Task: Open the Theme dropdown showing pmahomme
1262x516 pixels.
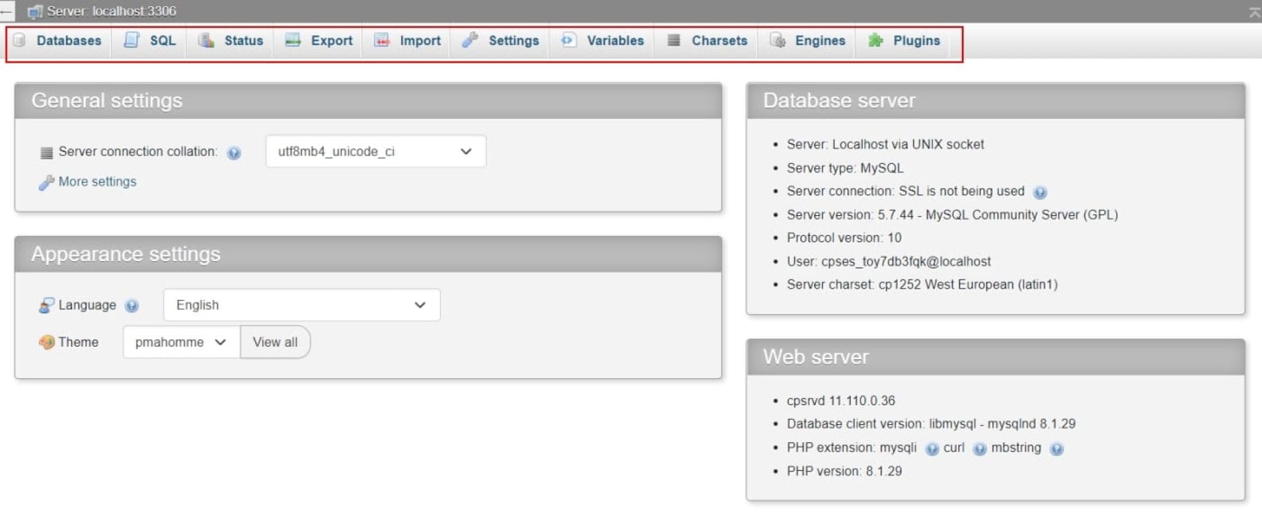Action: [x=181, y=342]
